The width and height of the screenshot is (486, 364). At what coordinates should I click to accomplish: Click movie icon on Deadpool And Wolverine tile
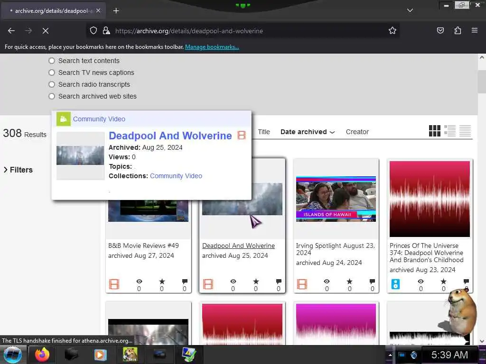(208, 284)
